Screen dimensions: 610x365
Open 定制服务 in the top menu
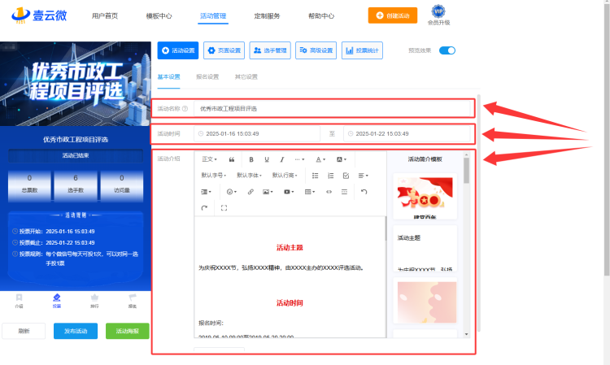coord(267,16)
